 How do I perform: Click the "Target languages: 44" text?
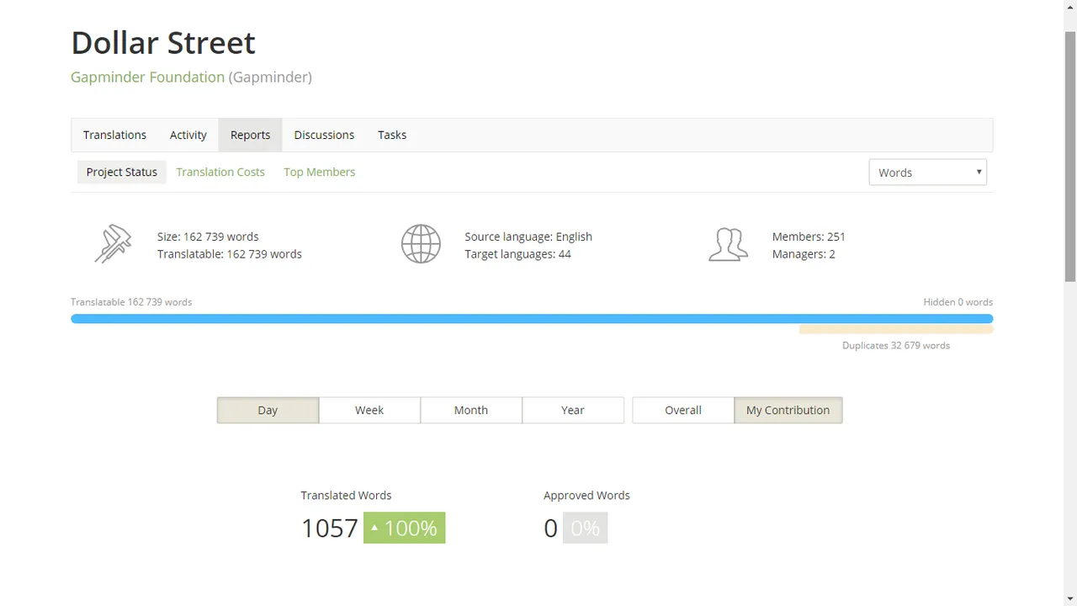click(517, 254)
